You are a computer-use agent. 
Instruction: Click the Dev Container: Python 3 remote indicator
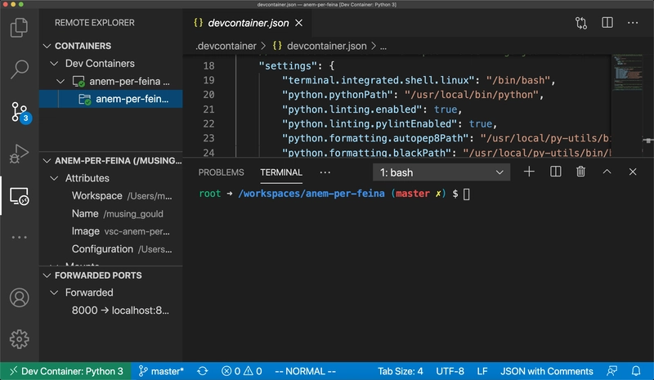click(x=66, y=371)
